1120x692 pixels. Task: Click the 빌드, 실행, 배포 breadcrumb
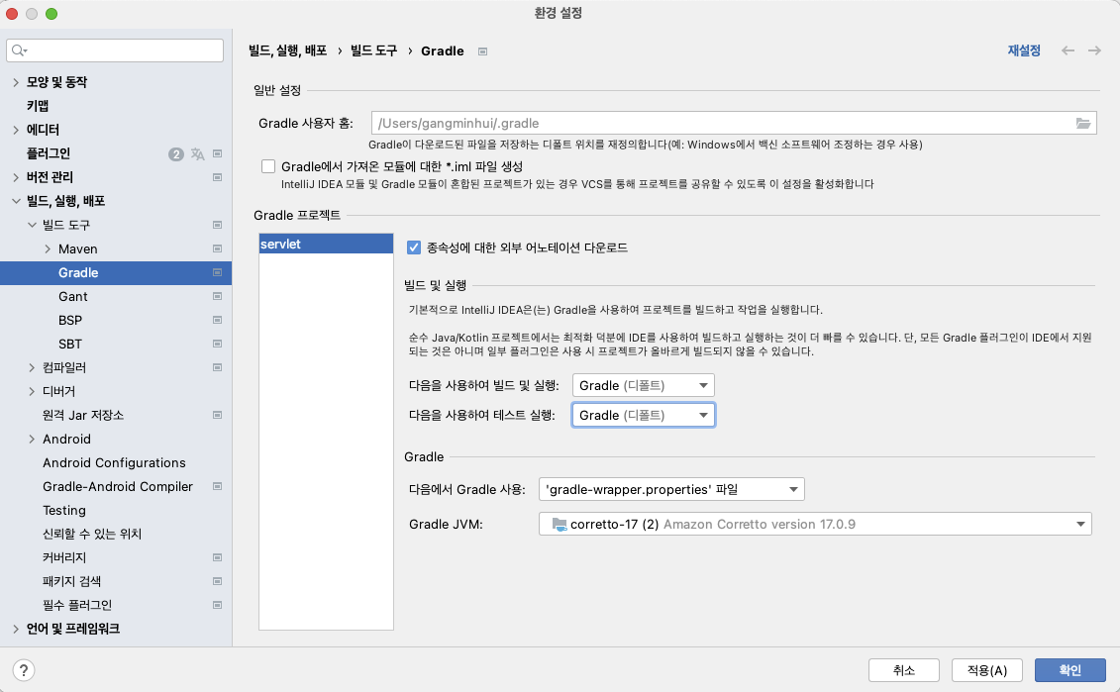point(288,50)
